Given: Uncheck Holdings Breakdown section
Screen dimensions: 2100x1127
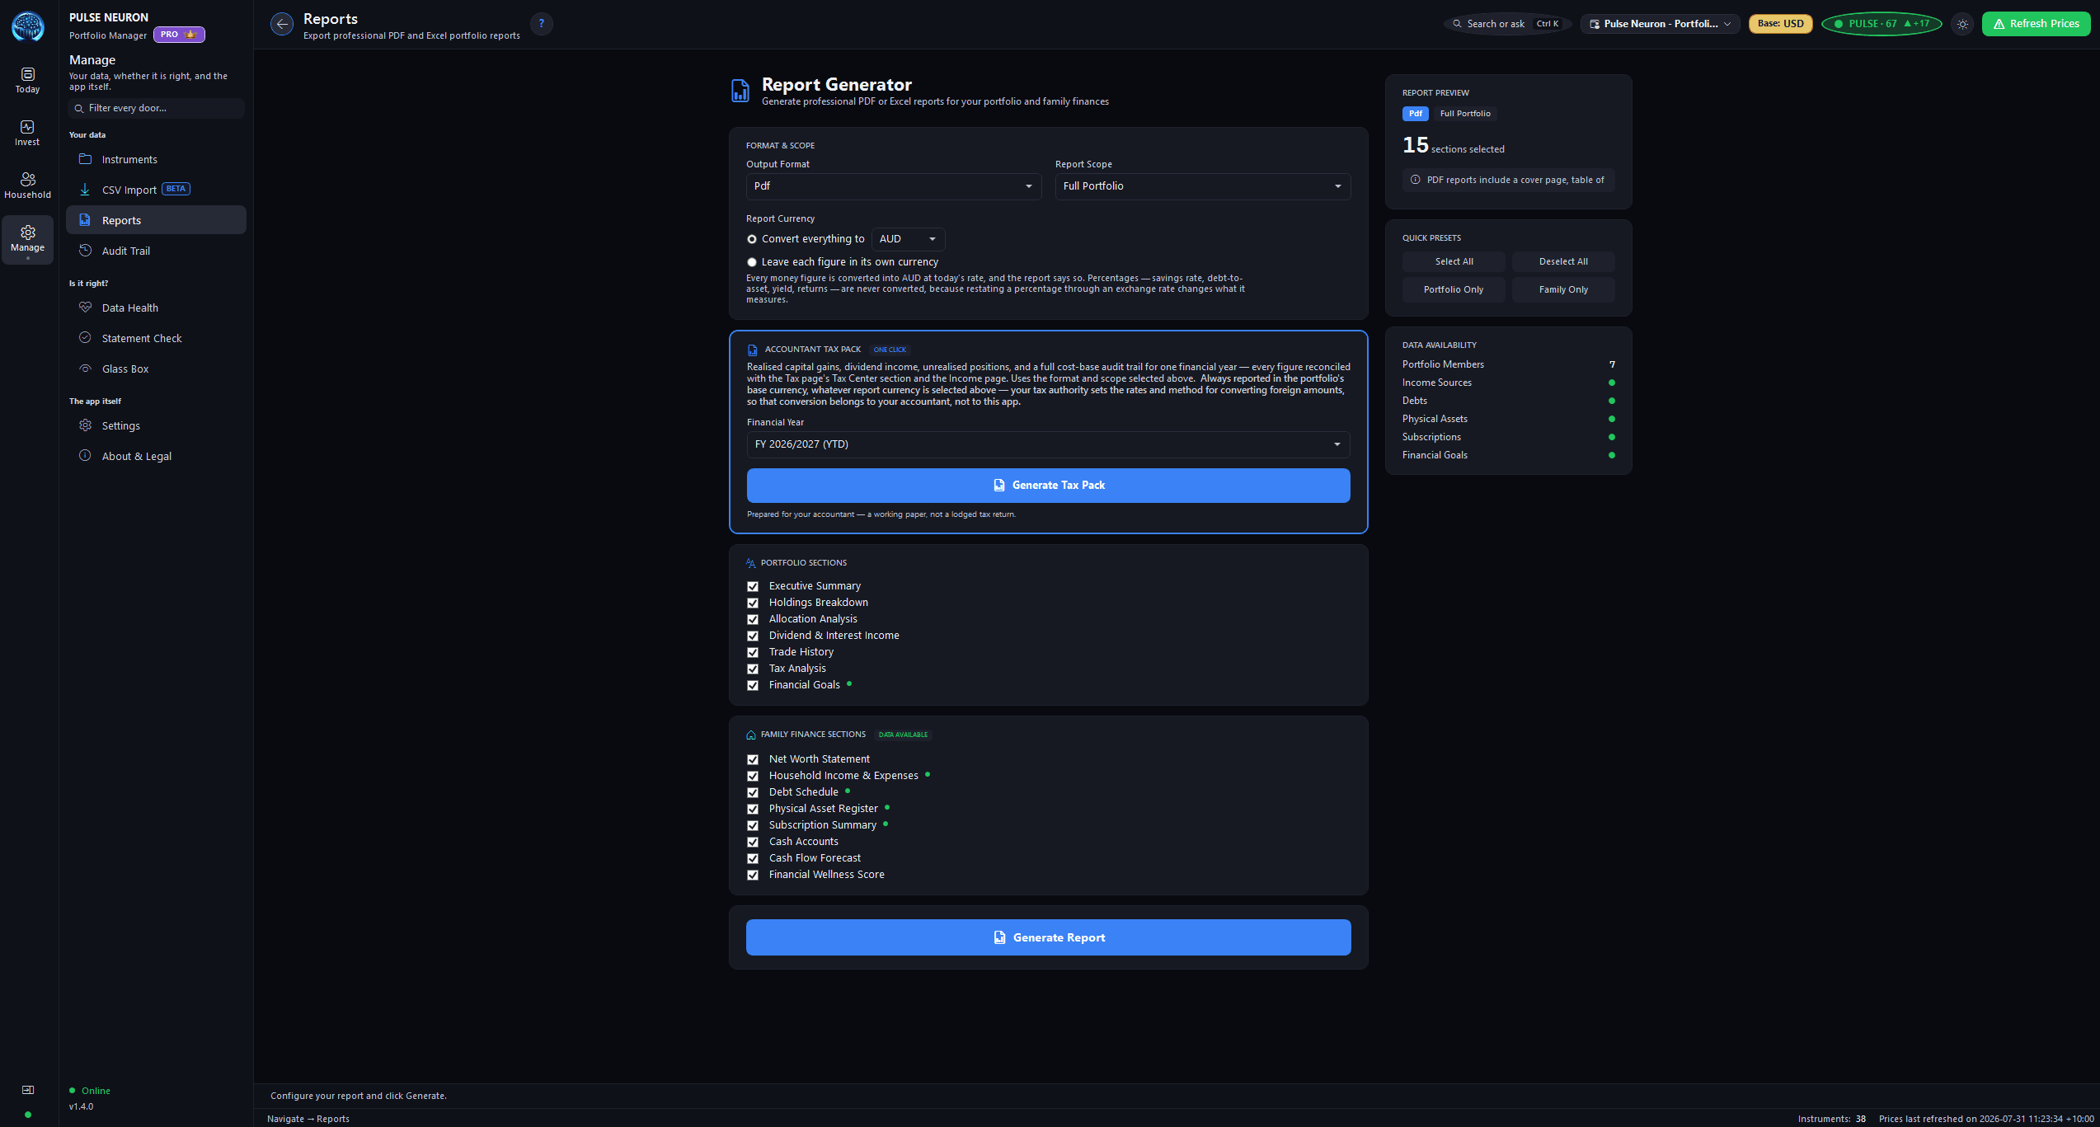Looking at the screenshot, I should click(753, 603).
